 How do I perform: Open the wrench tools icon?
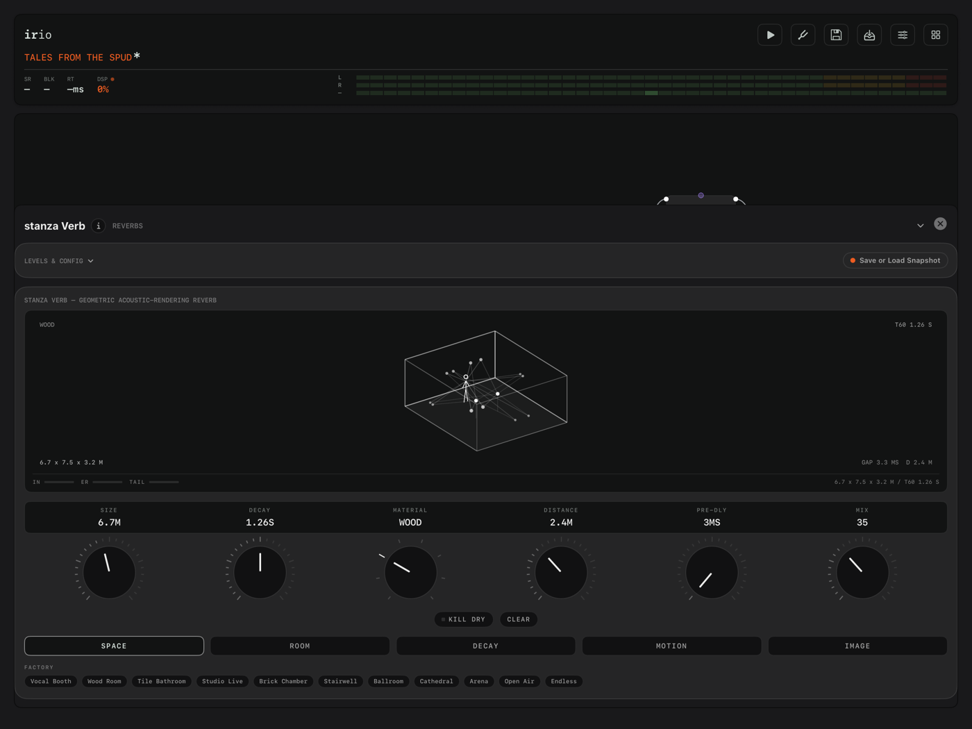pyautogui.click(x=803, y=35)
